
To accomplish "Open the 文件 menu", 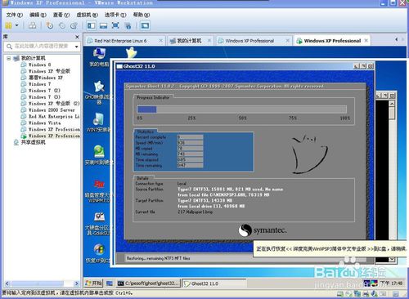I will 15,15.
